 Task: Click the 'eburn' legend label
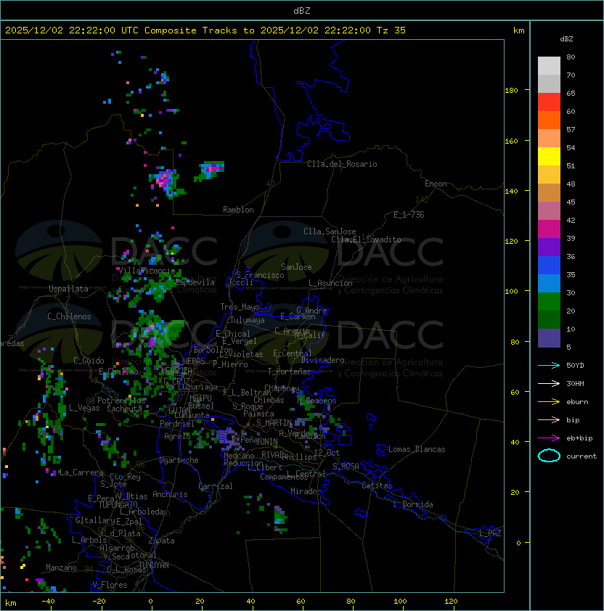click(577, 402)
